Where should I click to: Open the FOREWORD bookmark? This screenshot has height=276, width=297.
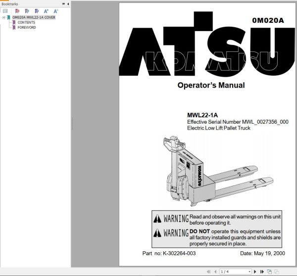coord(27,27)
